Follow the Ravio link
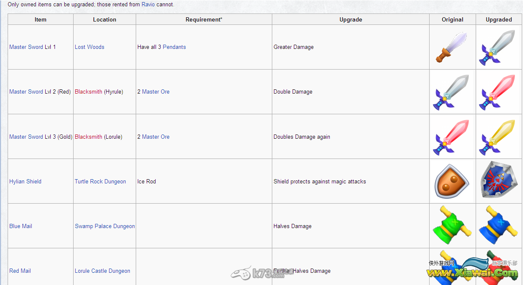Screen dimensions: 523x285 click(x=148, y=5)
